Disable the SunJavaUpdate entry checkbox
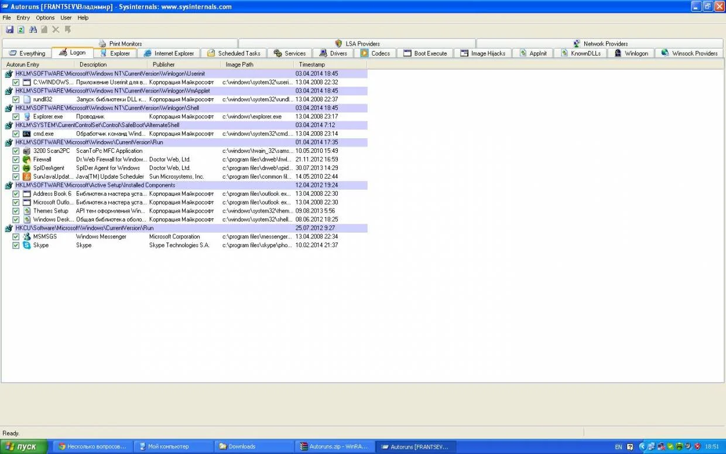 tap(16, 176)
